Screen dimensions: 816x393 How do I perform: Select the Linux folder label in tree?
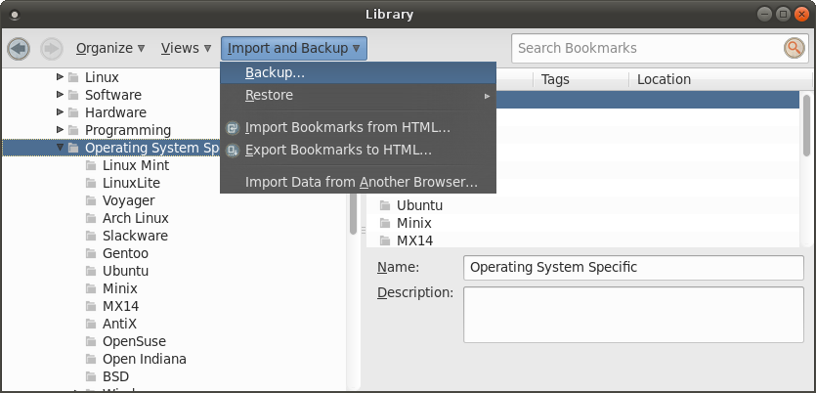[102, 77]
